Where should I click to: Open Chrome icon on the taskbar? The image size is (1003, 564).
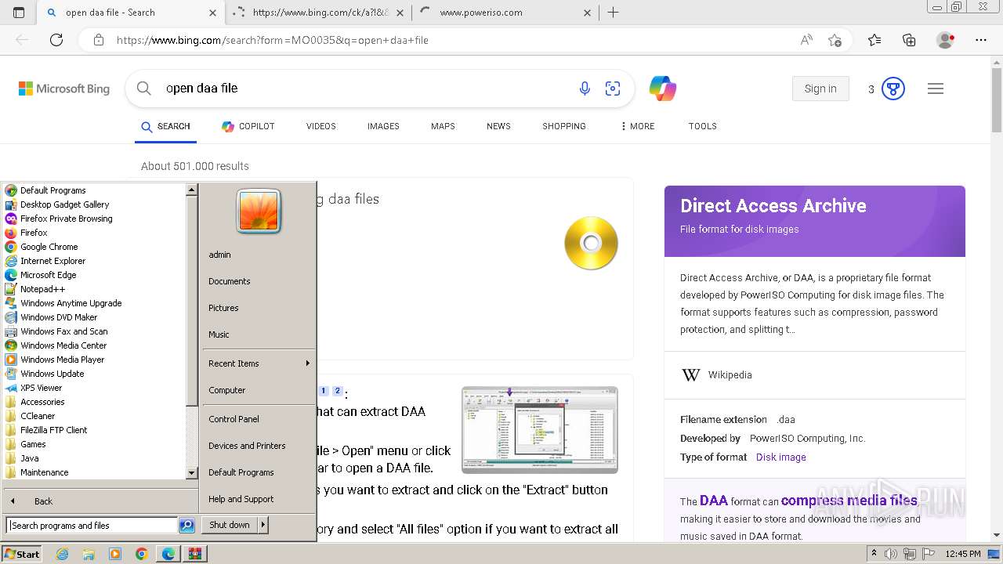(142, 554)
